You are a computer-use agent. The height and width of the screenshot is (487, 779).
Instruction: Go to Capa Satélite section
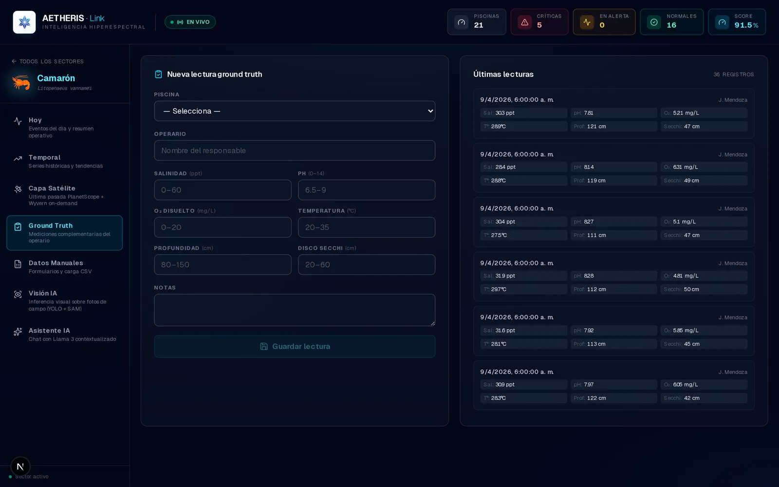click(x=65, y=195)
